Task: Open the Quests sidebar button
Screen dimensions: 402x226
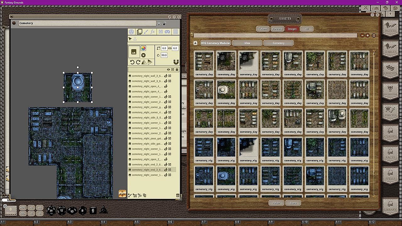Action: tap(390, 69)
